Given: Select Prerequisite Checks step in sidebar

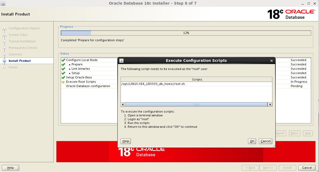Looking at the screenshot, I should tap(23, 48).
